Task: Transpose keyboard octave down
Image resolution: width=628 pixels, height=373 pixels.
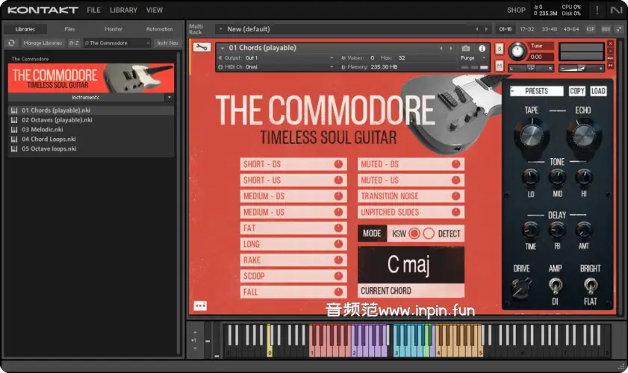Action: 195,348
